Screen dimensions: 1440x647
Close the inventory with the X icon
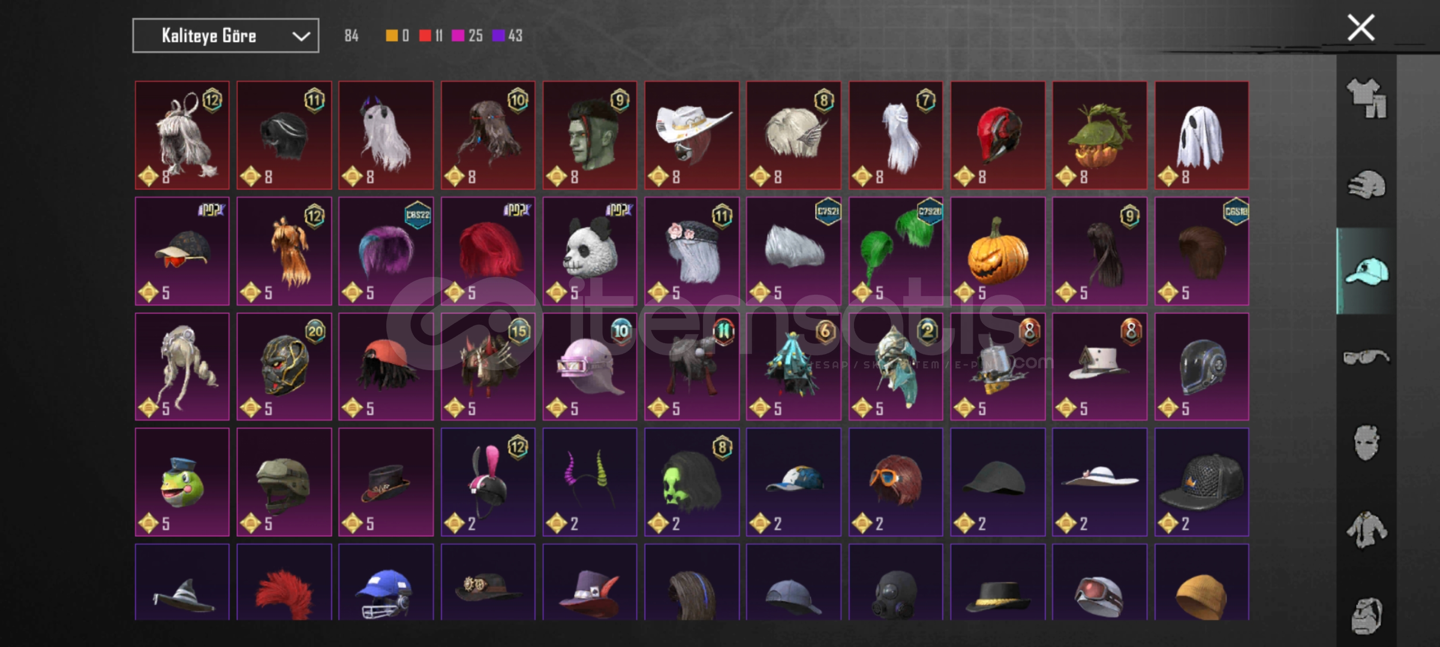tap(1361, 28)
